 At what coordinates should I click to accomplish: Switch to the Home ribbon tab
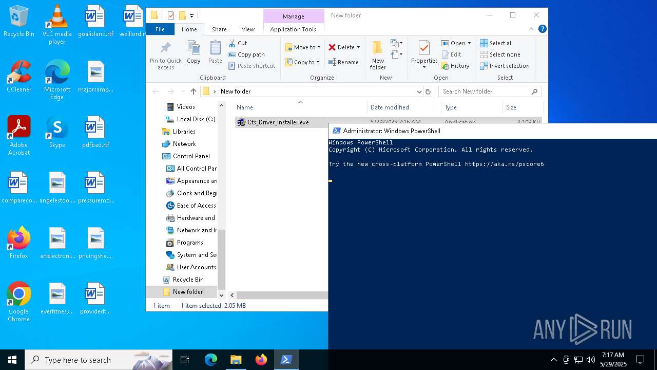pos(189,29)
